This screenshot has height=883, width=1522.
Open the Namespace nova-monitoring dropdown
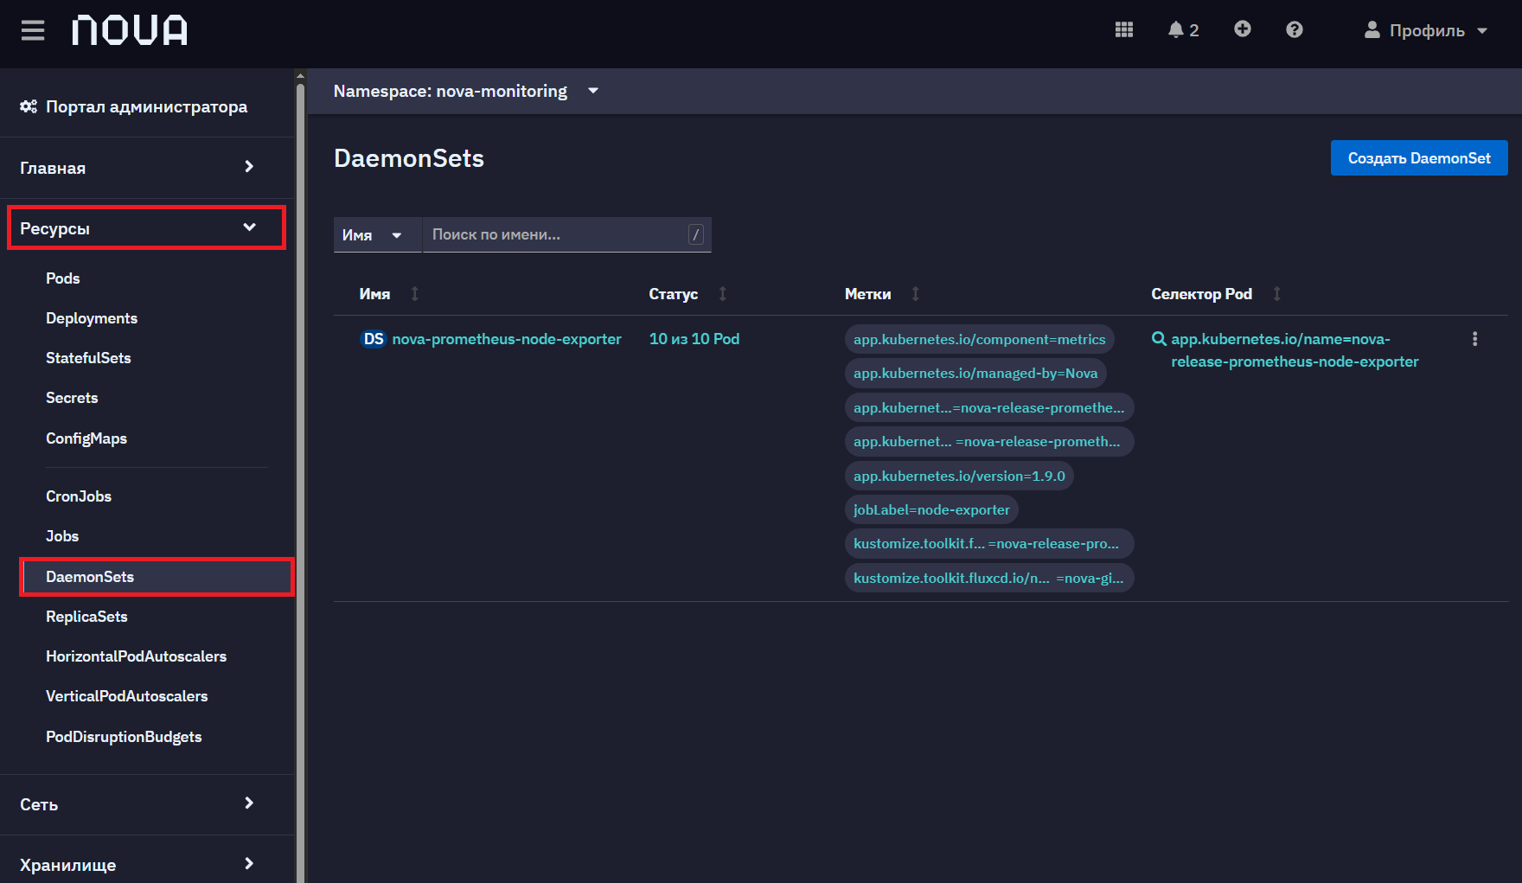467,91
